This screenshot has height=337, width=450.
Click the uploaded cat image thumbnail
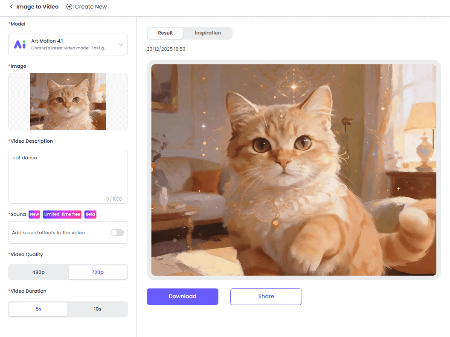68,101
